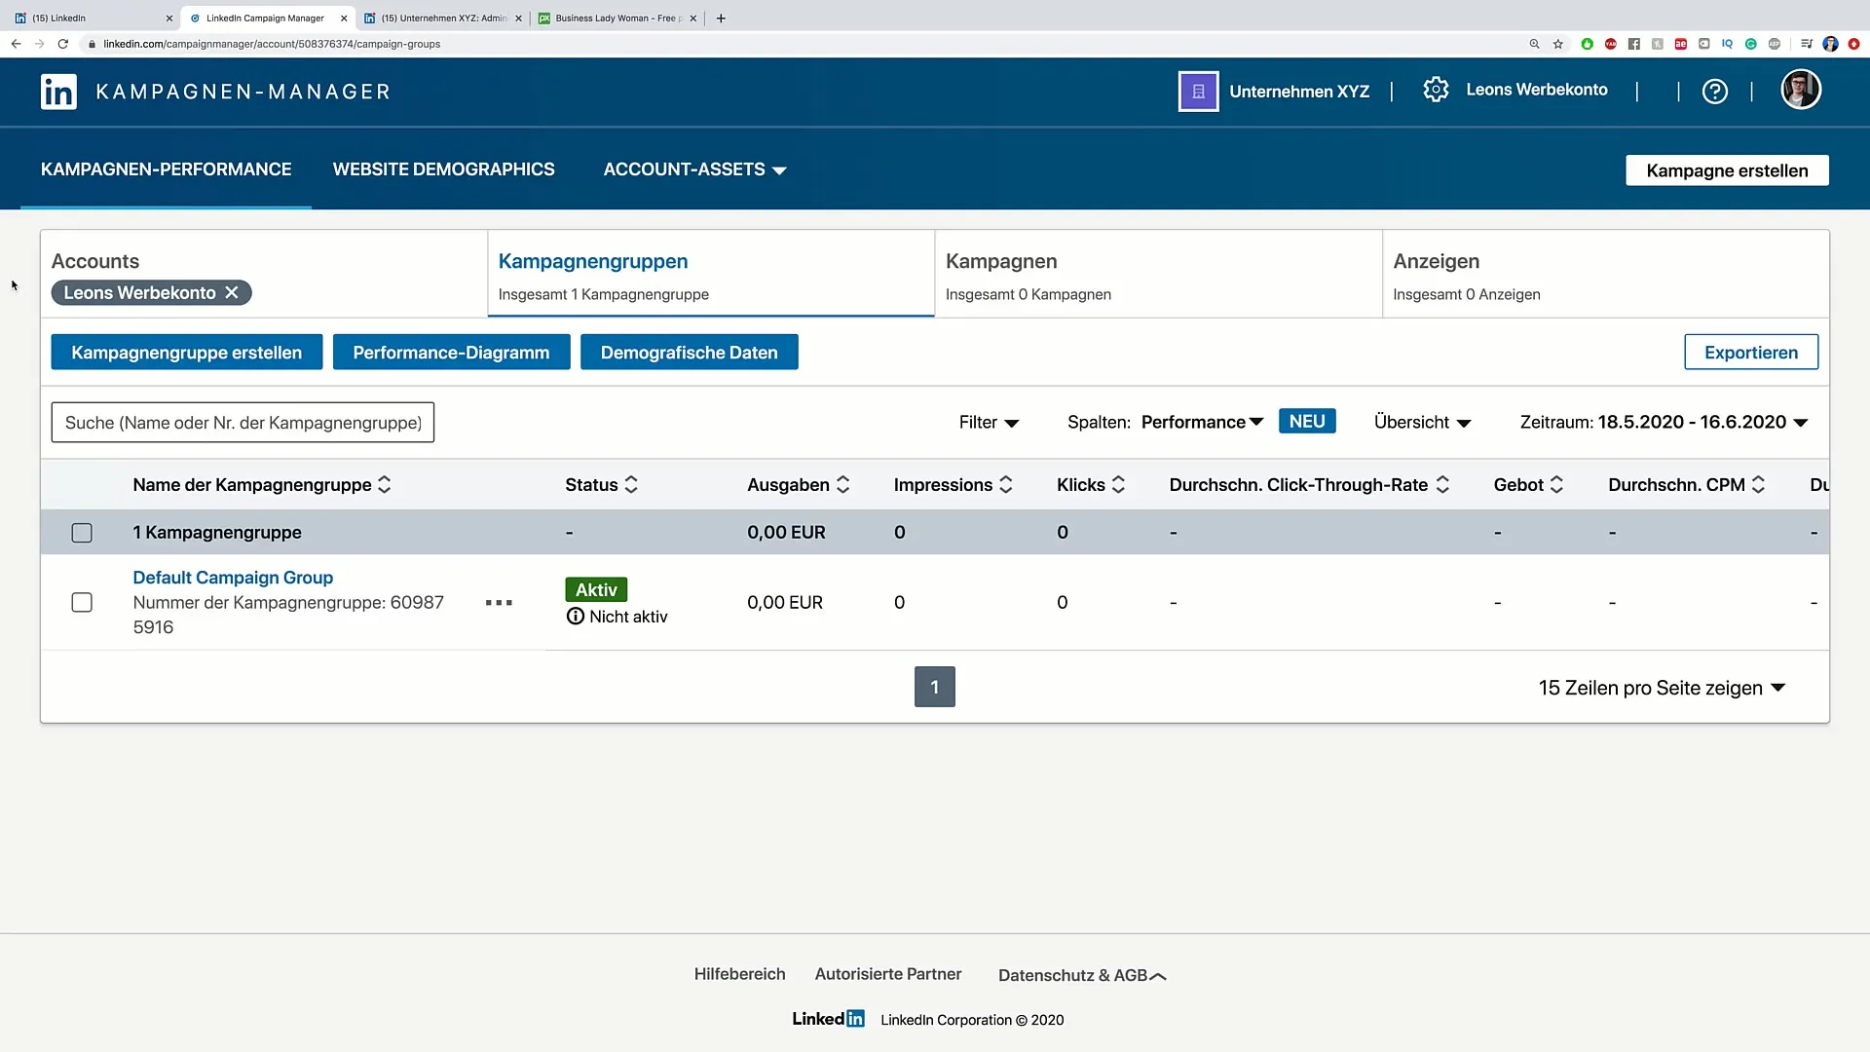Click the Exportieren button

pyautogui.click(x=1751, y=353)
